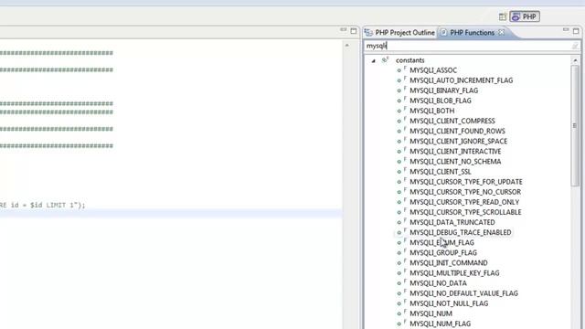This screenshot has width=585, height=329.
Task: Minimize the editor pane
Action: click(344, 30)
